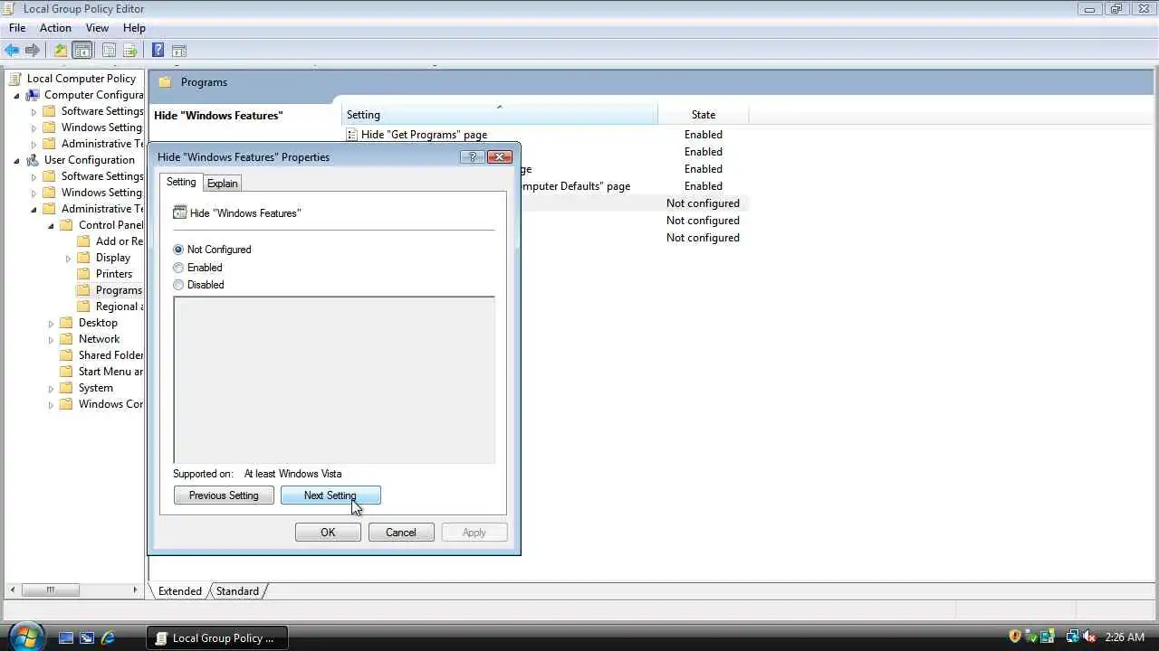This screenshot has height=651, width=1159.
Task: Click the taskbar clock showing 2:26 AM
Action: [x=1125, y=637]
